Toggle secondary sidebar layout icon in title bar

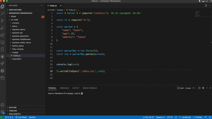207,1
